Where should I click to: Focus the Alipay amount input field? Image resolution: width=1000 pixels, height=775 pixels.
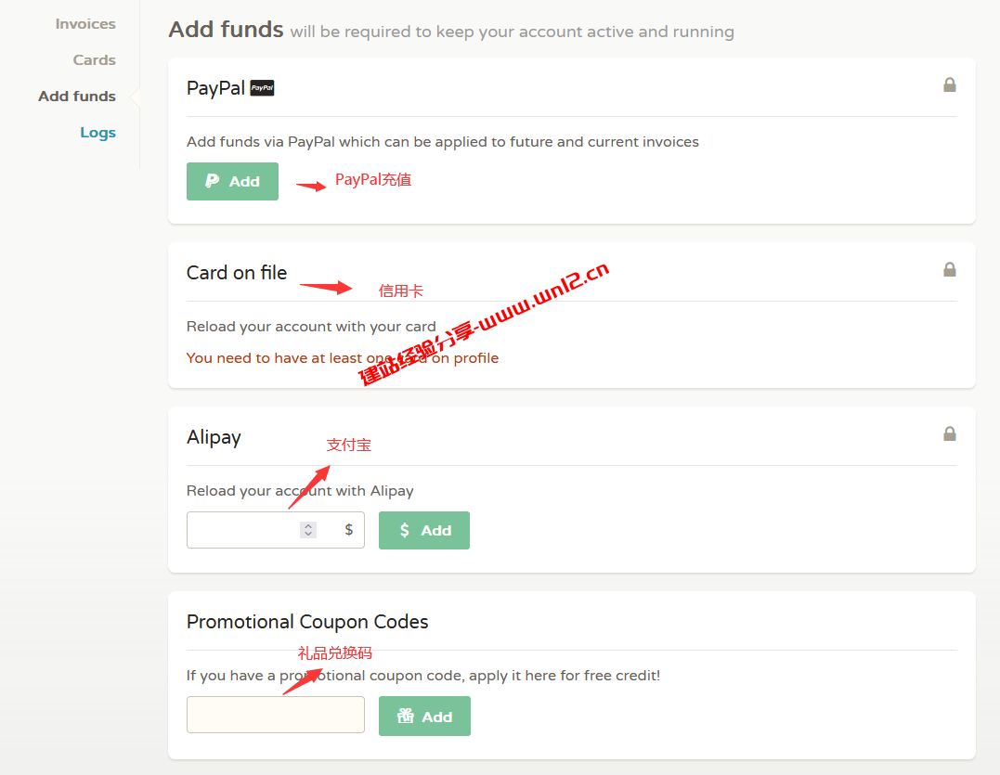[x=243, y=530]
